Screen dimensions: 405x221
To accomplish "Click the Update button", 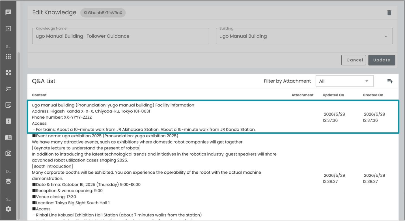I will click(x=382, y=60).
